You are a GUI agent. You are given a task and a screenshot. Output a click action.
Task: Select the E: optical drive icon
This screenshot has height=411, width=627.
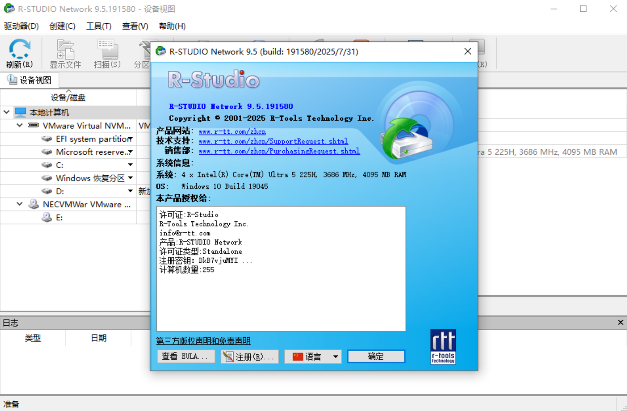click(47, 217)
